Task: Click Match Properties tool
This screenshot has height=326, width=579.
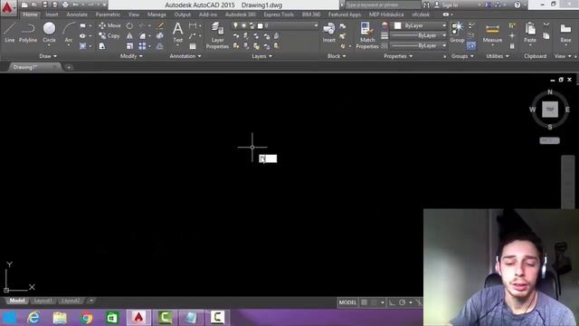Action: coord(367,35)
